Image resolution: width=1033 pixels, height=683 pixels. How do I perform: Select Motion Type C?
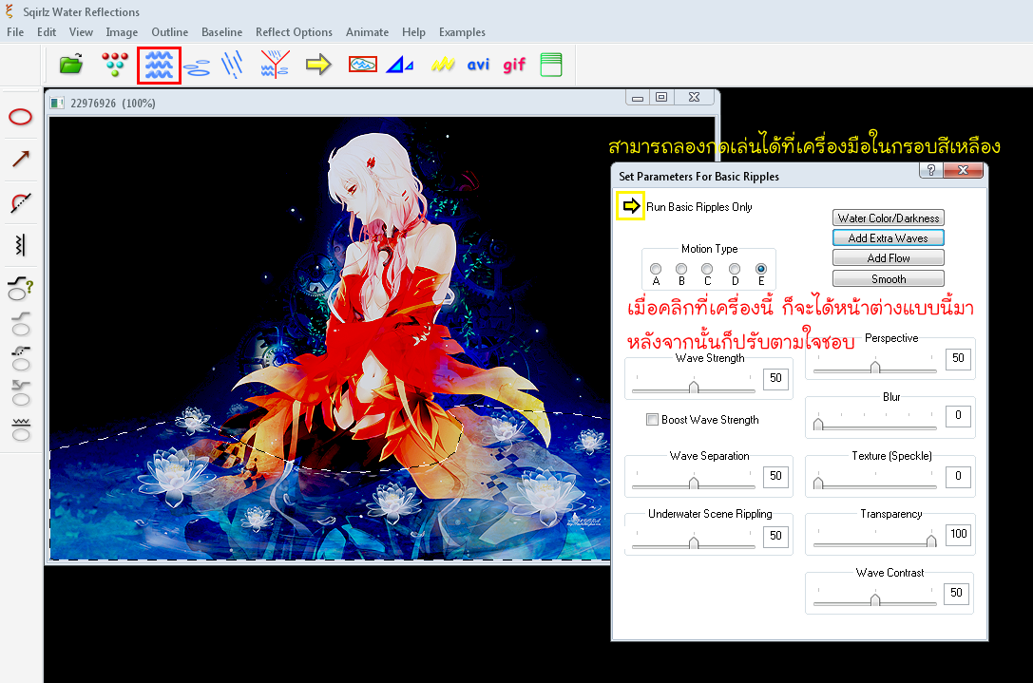click(707, 270)
